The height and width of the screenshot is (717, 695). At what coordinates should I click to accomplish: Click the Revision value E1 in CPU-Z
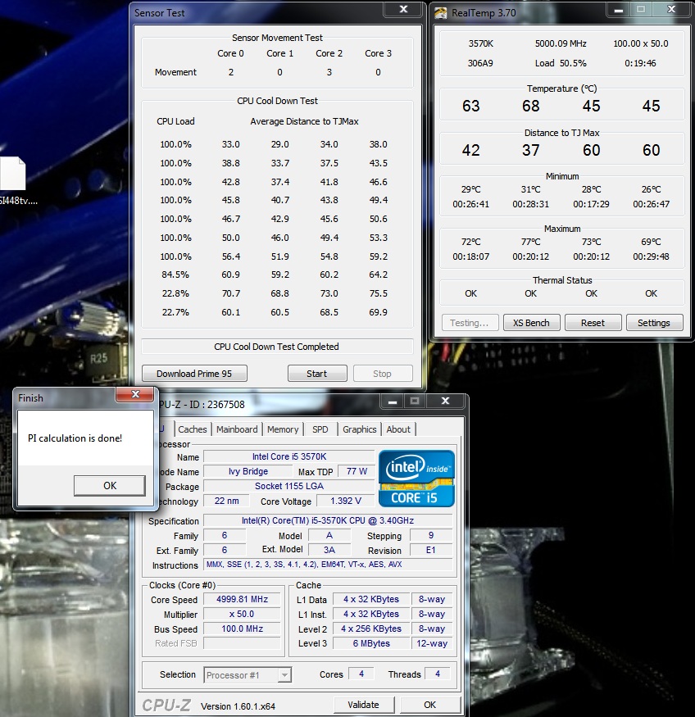[431, 550]
